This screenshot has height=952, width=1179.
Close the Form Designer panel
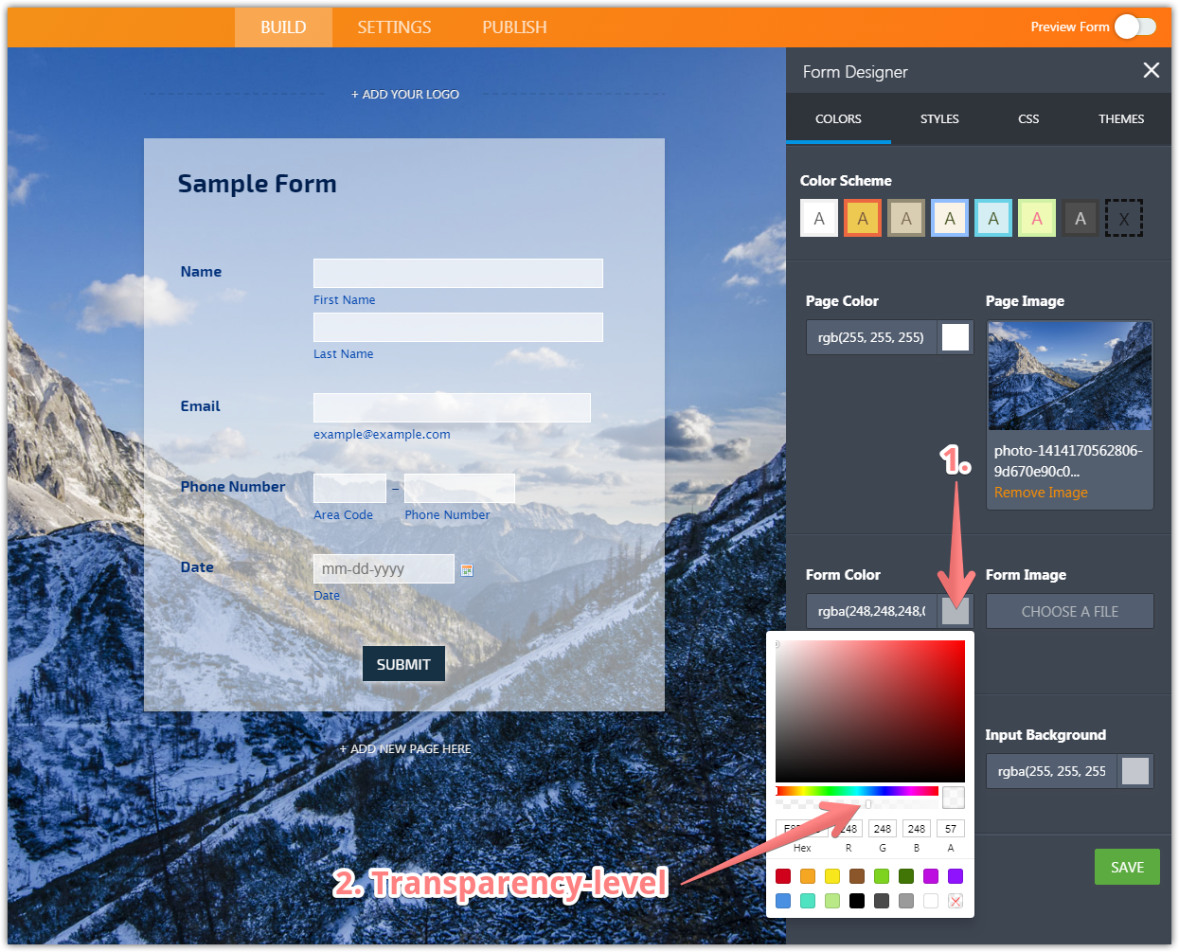click(x=1151, y=71)
